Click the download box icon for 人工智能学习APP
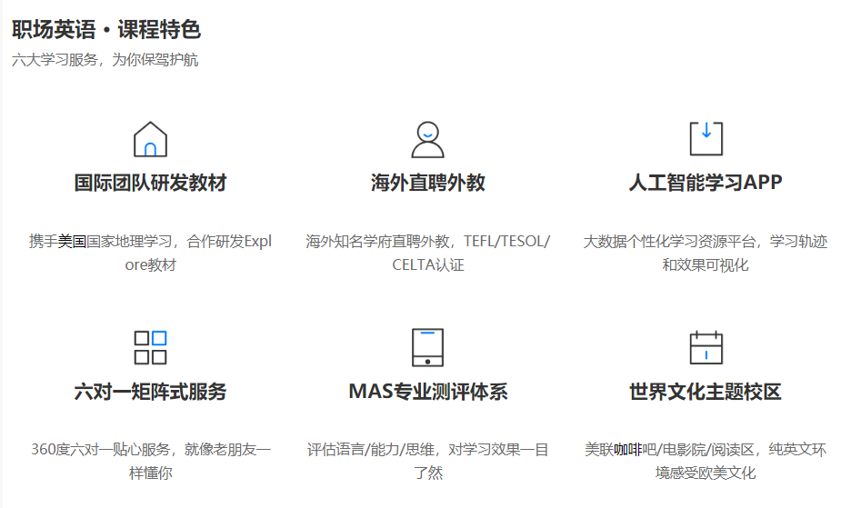Viewport: 851px width, 508px height. (x=706, y=139)
